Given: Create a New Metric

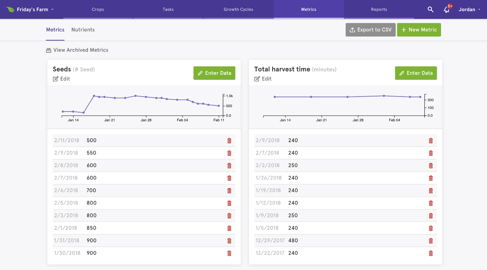Looking at the screenshot, I should click(419, 30).
